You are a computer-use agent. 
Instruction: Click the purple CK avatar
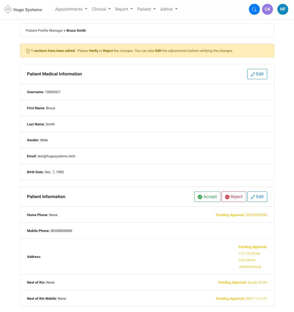coord(267,9)
